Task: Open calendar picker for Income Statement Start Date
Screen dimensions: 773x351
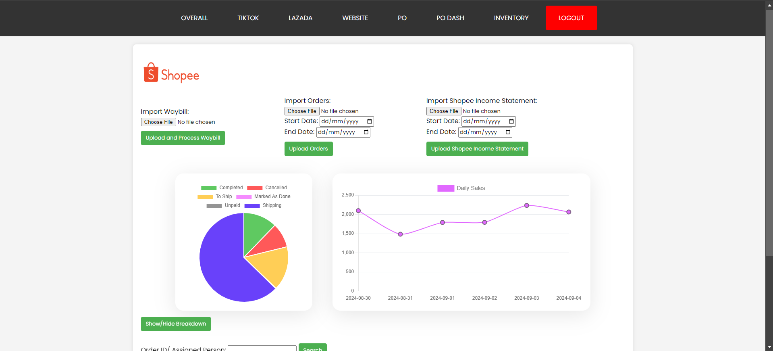Action: (x=511, y=121)
